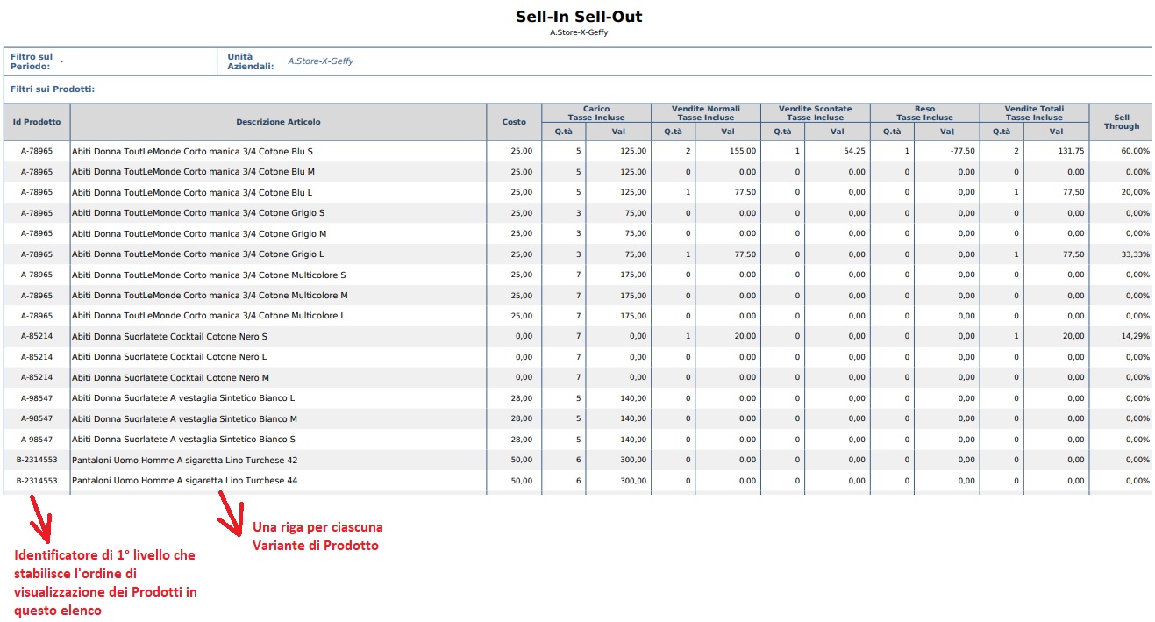The width and height of the screenshot is (1155, 622).
Task: Click Id B-2314553 in the Turchese 42 row
Action: click(37, 460)
